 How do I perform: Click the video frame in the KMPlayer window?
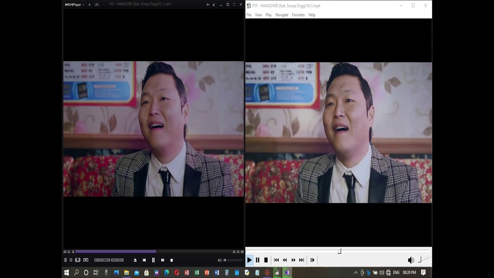coord(154,129)
